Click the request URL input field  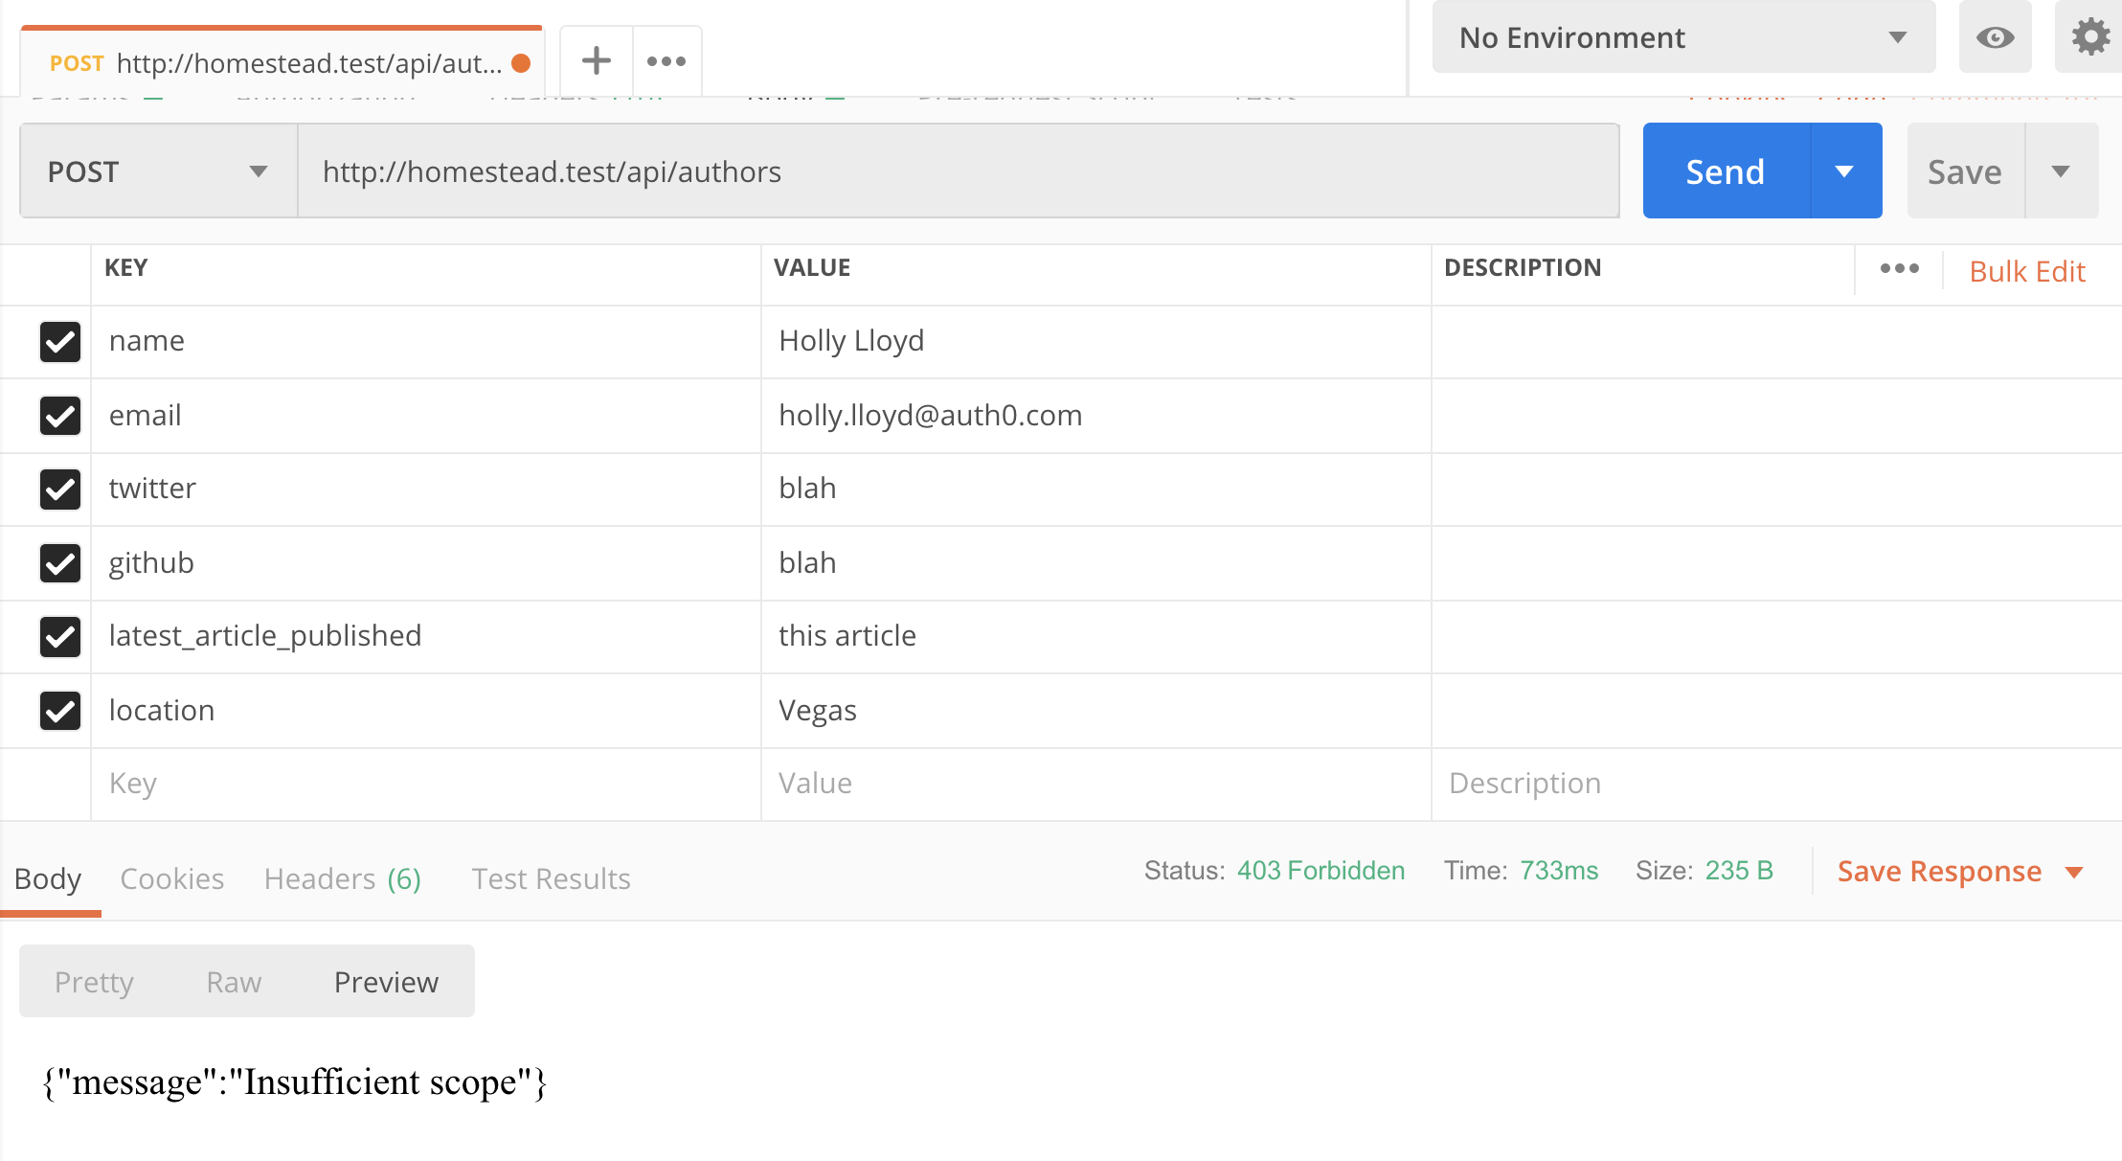pos(958,171)
